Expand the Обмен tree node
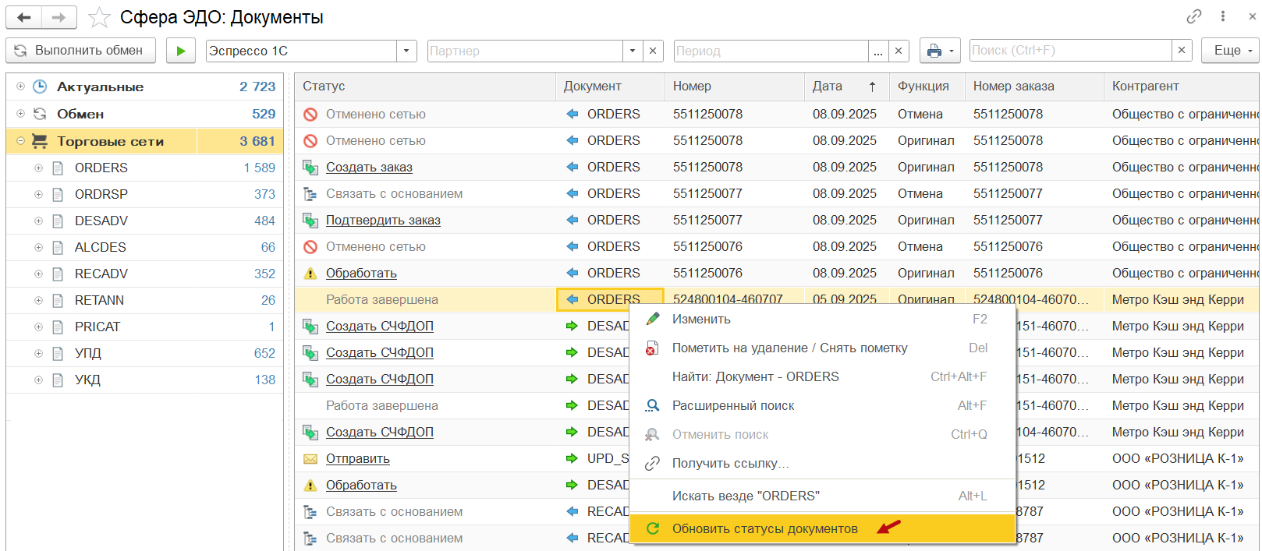 pyautogui.click(x=20, y=114)
